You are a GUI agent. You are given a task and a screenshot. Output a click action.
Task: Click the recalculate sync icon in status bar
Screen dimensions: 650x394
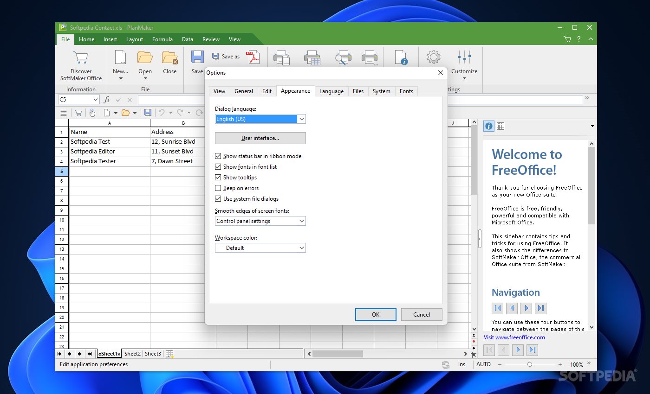pyautogui.click(x=446, y=365)
